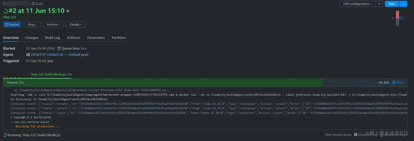Click the container 'start' event log line
Viewport: 414px width, 141px height.
pyautogui.click(x=209, y=113)
